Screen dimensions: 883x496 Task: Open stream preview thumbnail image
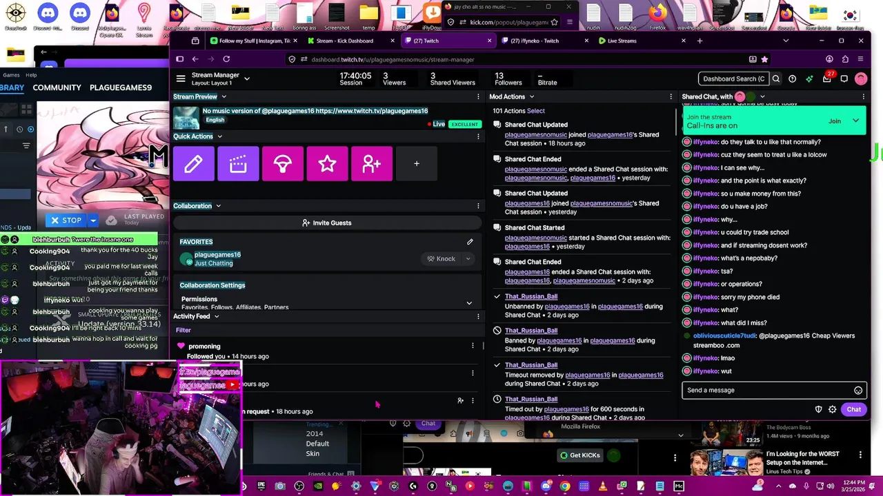click(186, 118)
